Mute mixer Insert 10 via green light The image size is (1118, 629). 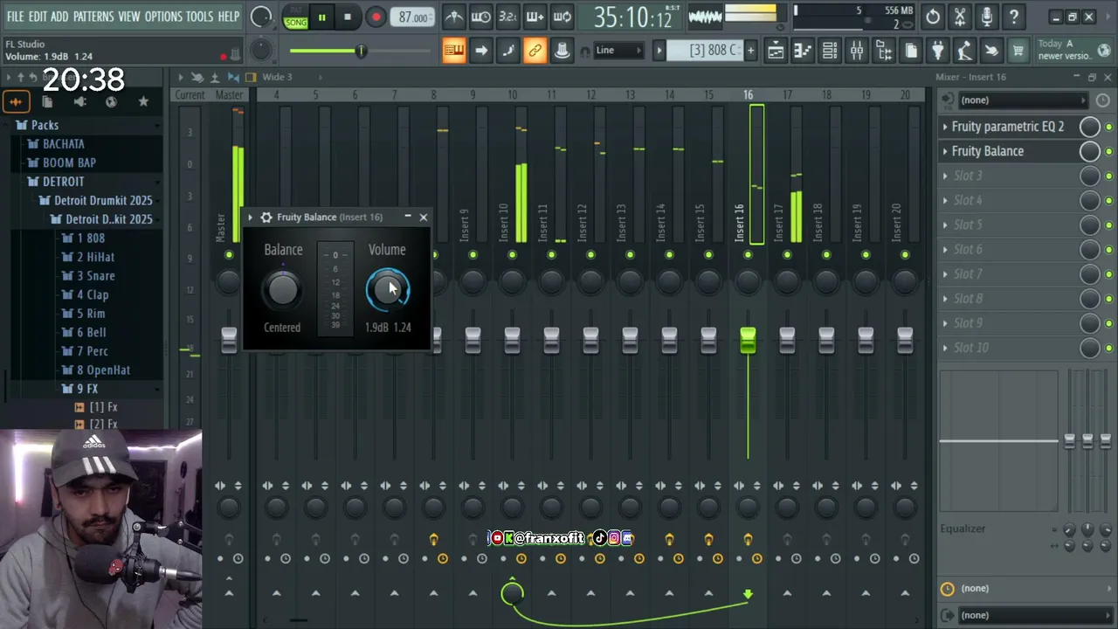[x=512, y=255]
